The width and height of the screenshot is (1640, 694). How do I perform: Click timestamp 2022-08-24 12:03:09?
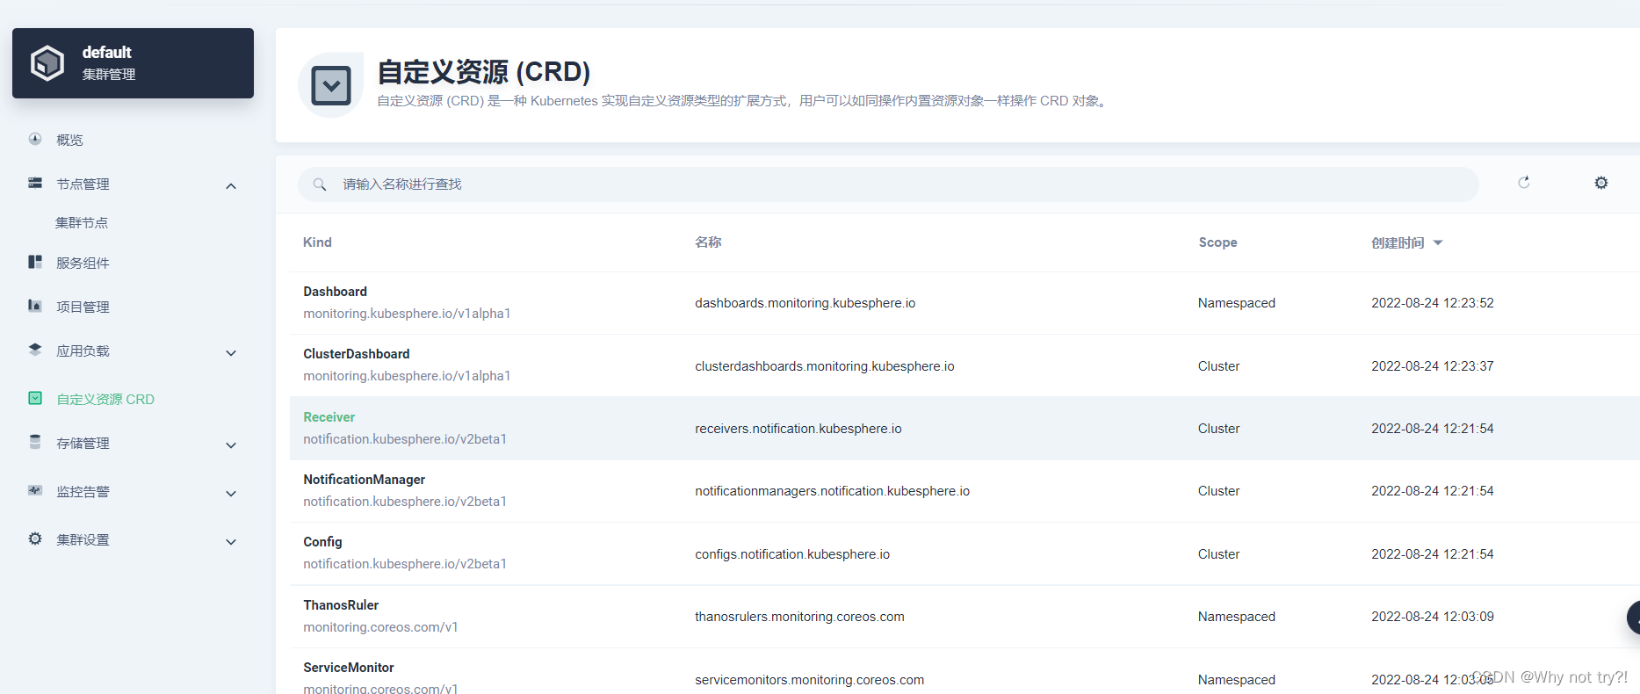click(x=1433, y=617)
